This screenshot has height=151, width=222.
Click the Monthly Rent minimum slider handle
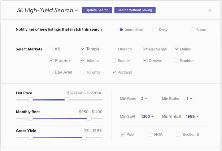point(30,118)
